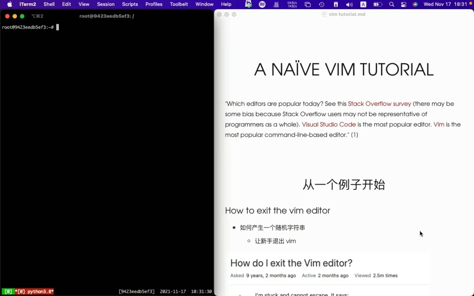Viewport: 474px width, 296px height.
Task: Open the Scripts menu
Action: [x=130, y=4]
